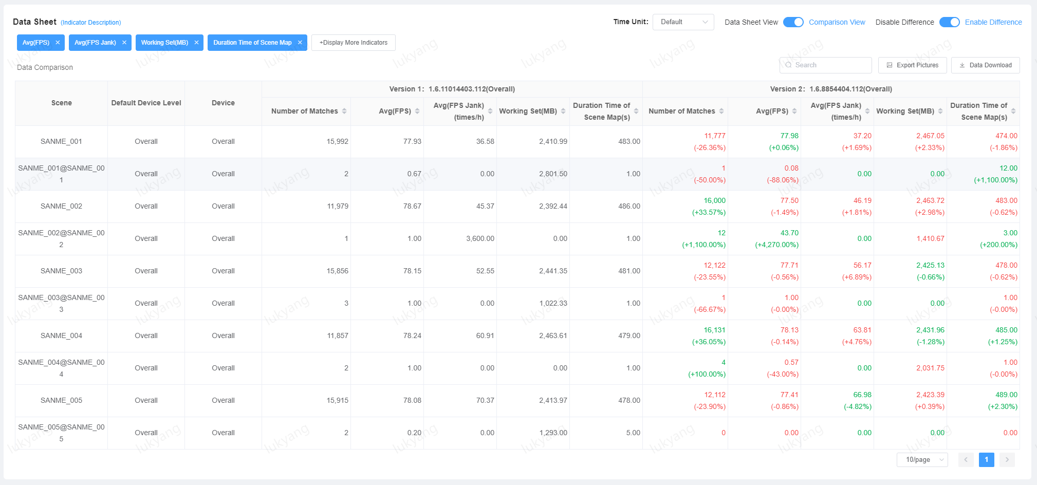Screen dimensions: 1037x485
Task: Sort Version 1 Number of Matches column
Action: [x=344, y=111]
